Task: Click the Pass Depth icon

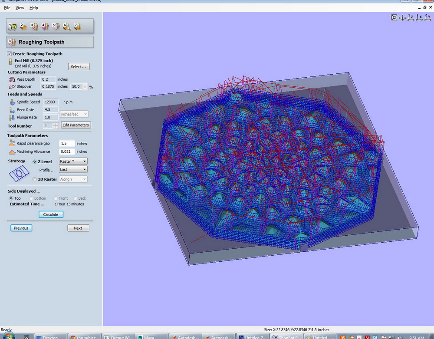Action: tap(12, 79)
